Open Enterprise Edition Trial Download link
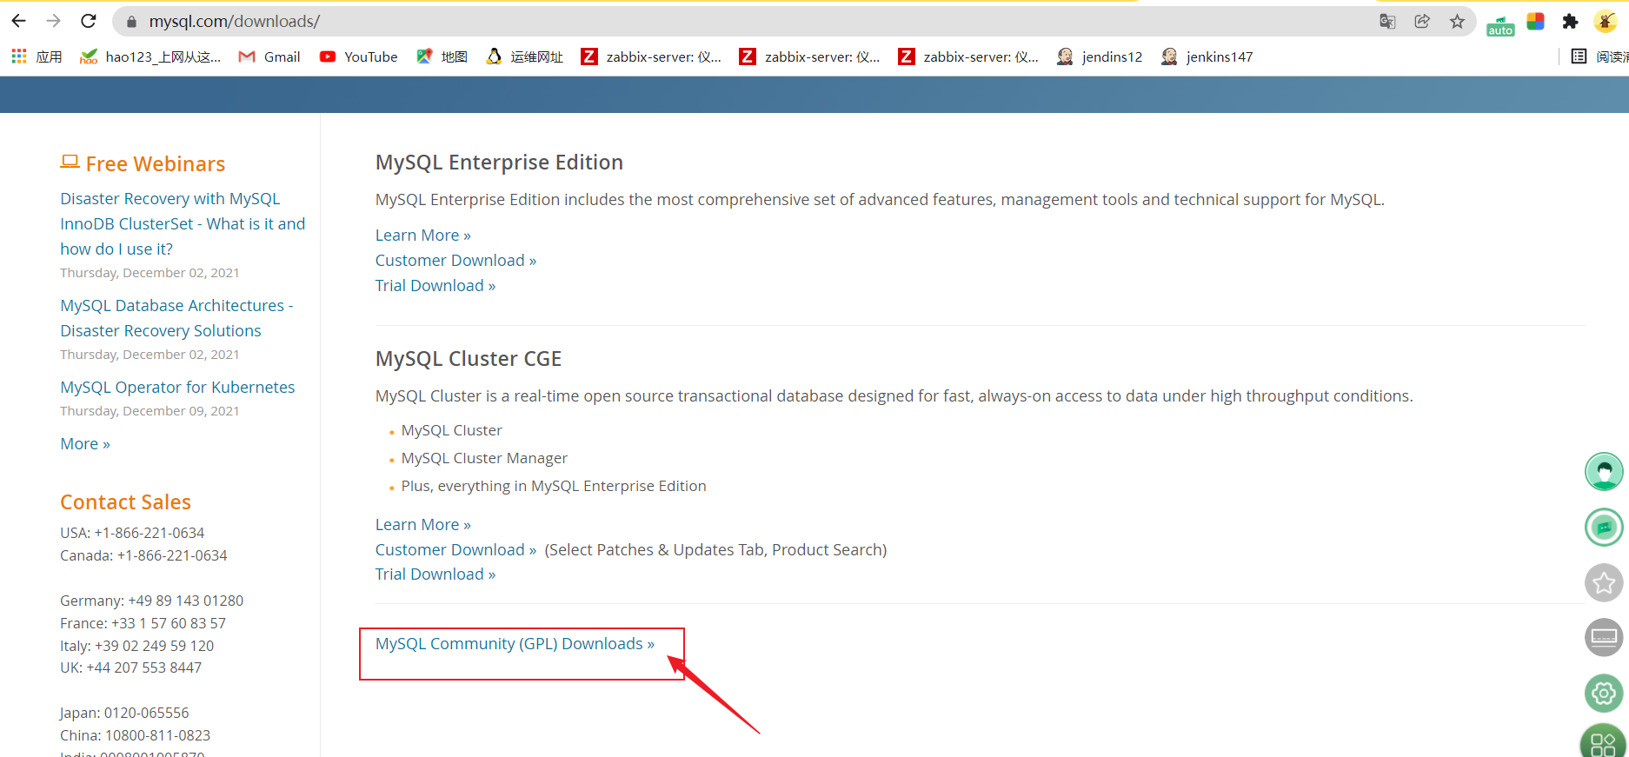This screenshot has height=757, width=1629. [436, 285]
